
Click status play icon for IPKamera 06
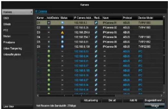pos(62,47)
